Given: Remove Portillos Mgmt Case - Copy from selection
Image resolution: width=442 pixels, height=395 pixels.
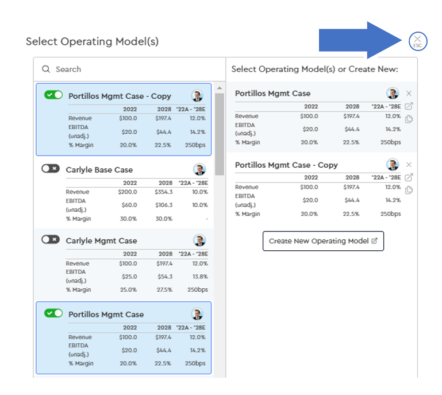Looking at the screenshot, I should (409, 164).
